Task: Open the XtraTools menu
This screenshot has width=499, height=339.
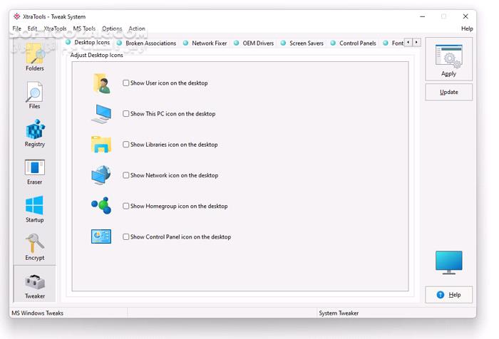Action: coord(55,28)
